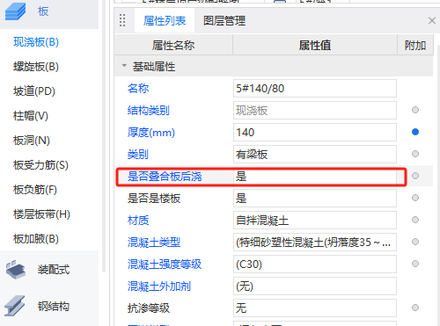
Task: Click the 属性名称 column header
Action: pos(173,45)
